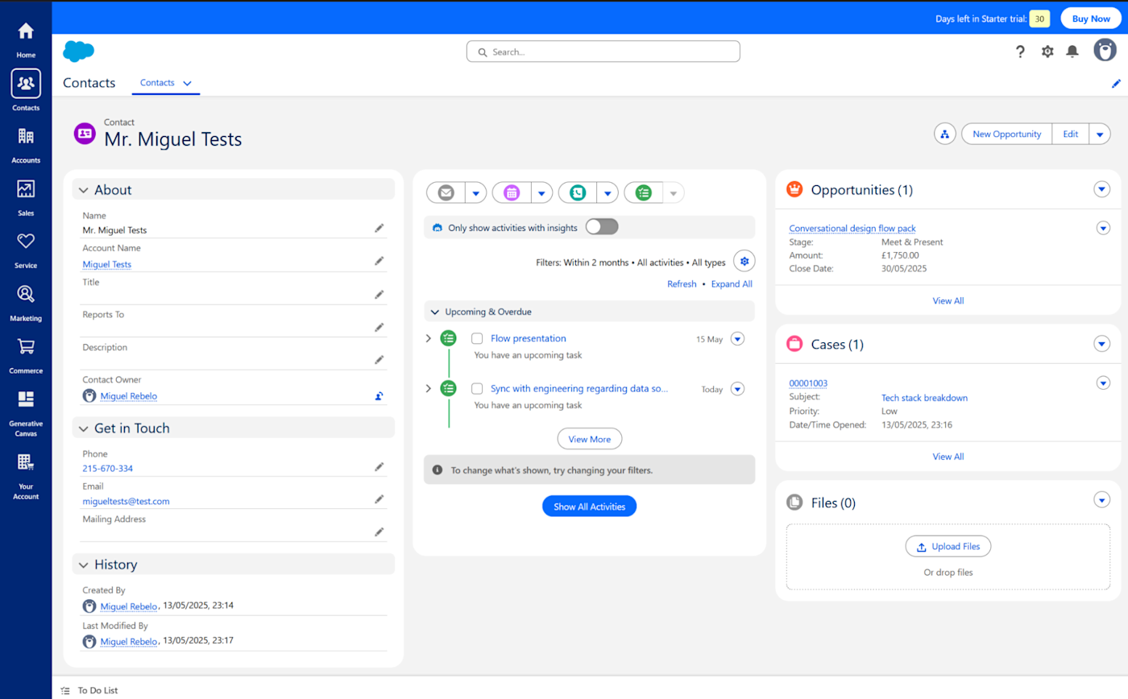The image size is (1128, 699).
Task: Edit the Title field pencil
Action: coord(379,295)
